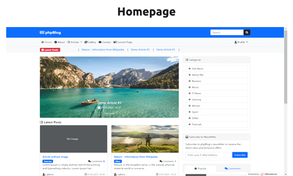This screenshot has width=293, height=176.
Task: Open ticker link Nature - Information from Wikipedia
Action: point(103,50)
